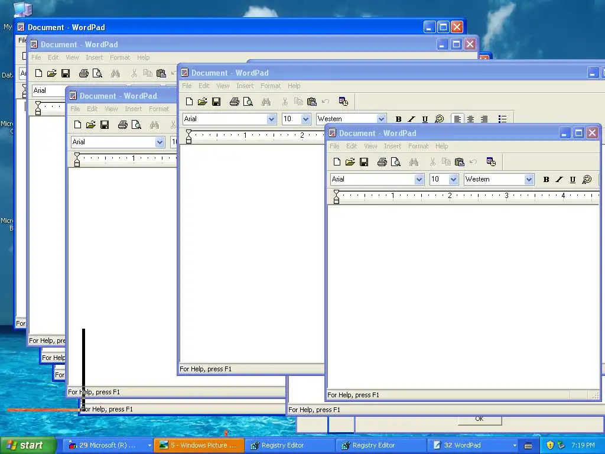The height and width of the screenshot is (454, 605).
Task: Click Print in WordPad window with alignment buttons
Action: pyautogui.click(x=234, y=102)
